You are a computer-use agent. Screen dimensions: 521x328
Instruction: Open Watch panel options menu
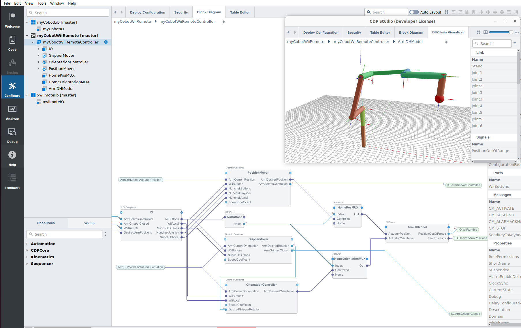click(106, 234)
